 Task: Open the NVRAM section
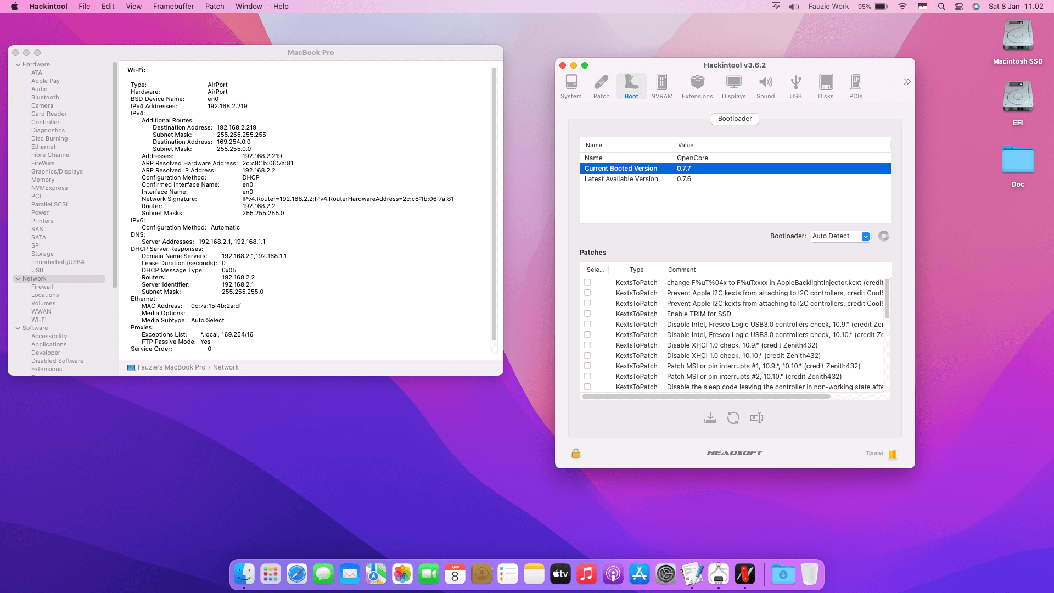pos(661,87)
